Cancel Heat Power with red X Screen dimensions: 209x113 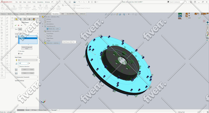pyautogui.click(x=18, y=25)
